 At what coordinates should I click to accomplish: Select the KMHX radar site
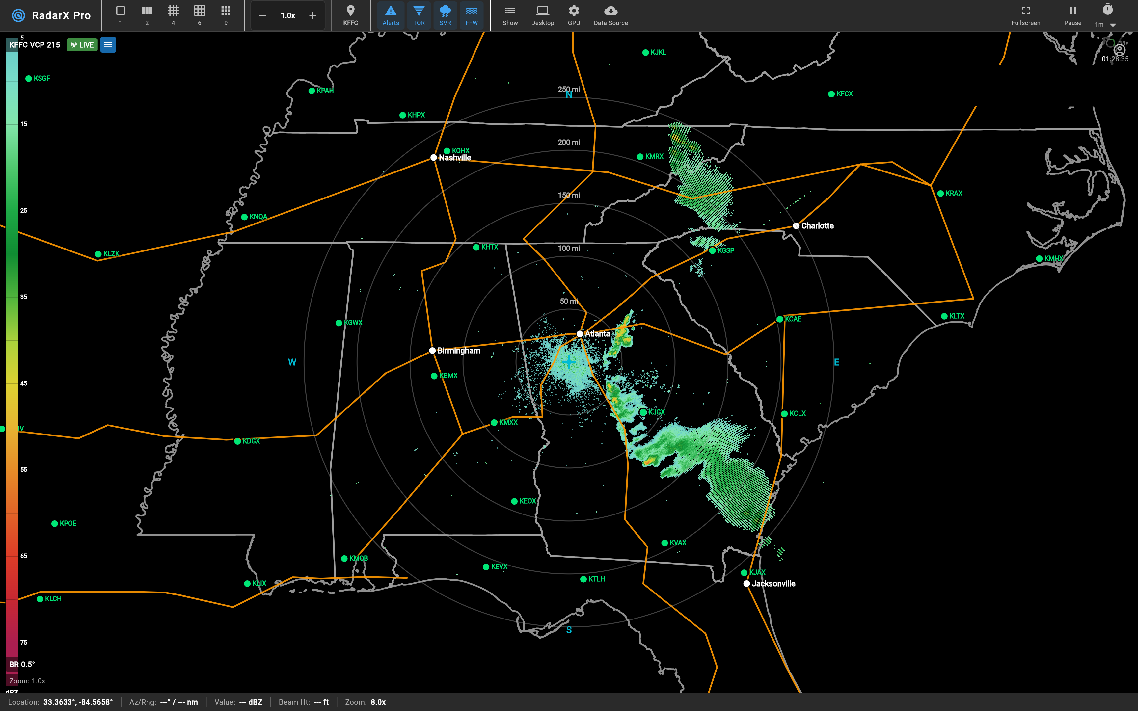(1039, 259)
